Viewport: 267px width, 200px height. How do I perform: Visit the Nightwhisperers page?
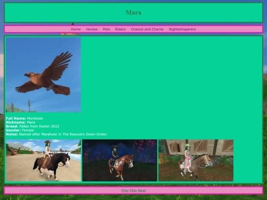[182, 29]
